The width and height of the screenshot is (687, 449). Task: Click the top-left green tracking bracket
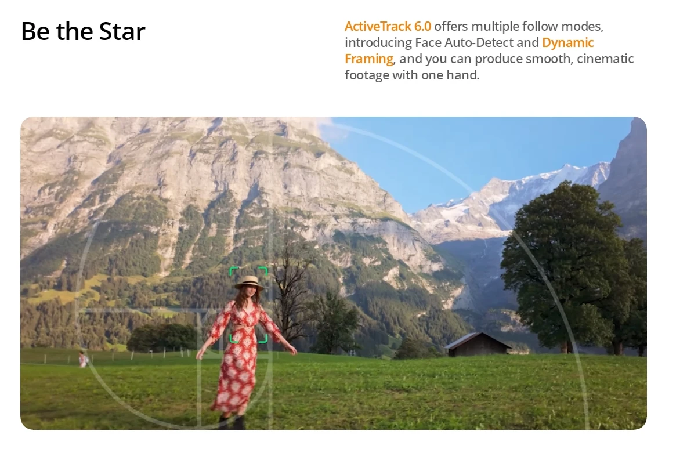point(233,271)
